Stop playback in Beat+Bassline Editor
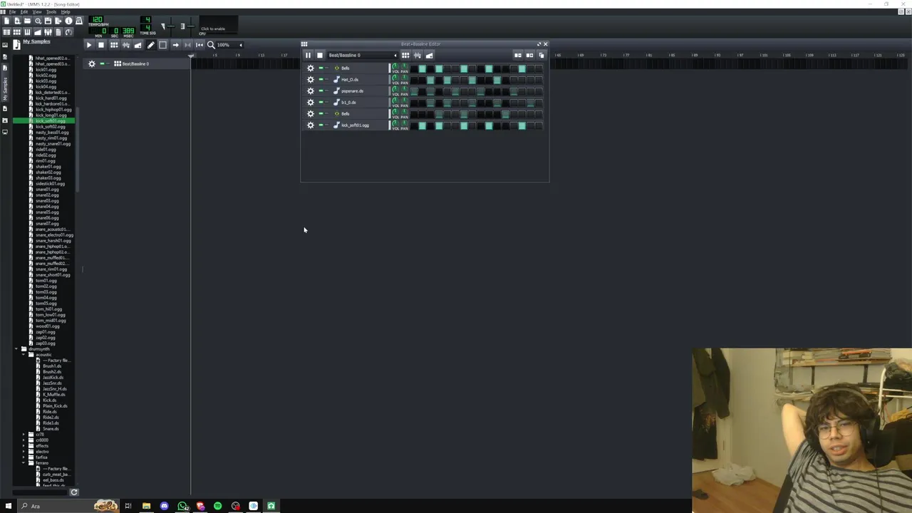 click(x=319, y=55)
